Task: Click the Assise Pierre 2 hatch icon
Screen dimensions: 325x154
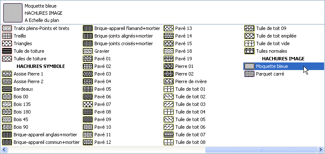Action: click(7, 81)
